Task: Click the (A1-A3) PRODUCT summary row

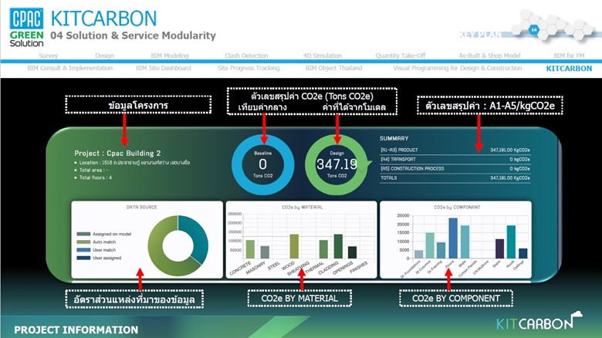Action: pos(455,150)
